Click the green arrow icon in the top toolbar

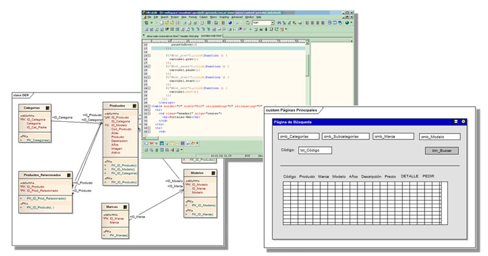pyautogui.click(x=151, y=23)
